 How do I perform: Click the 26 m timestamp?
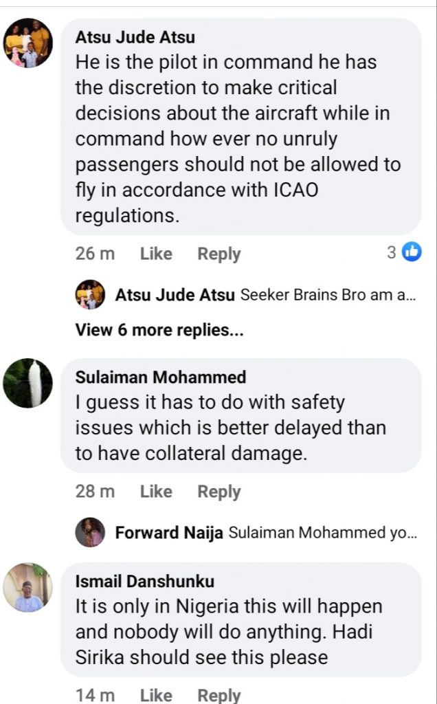coord(96,254)
